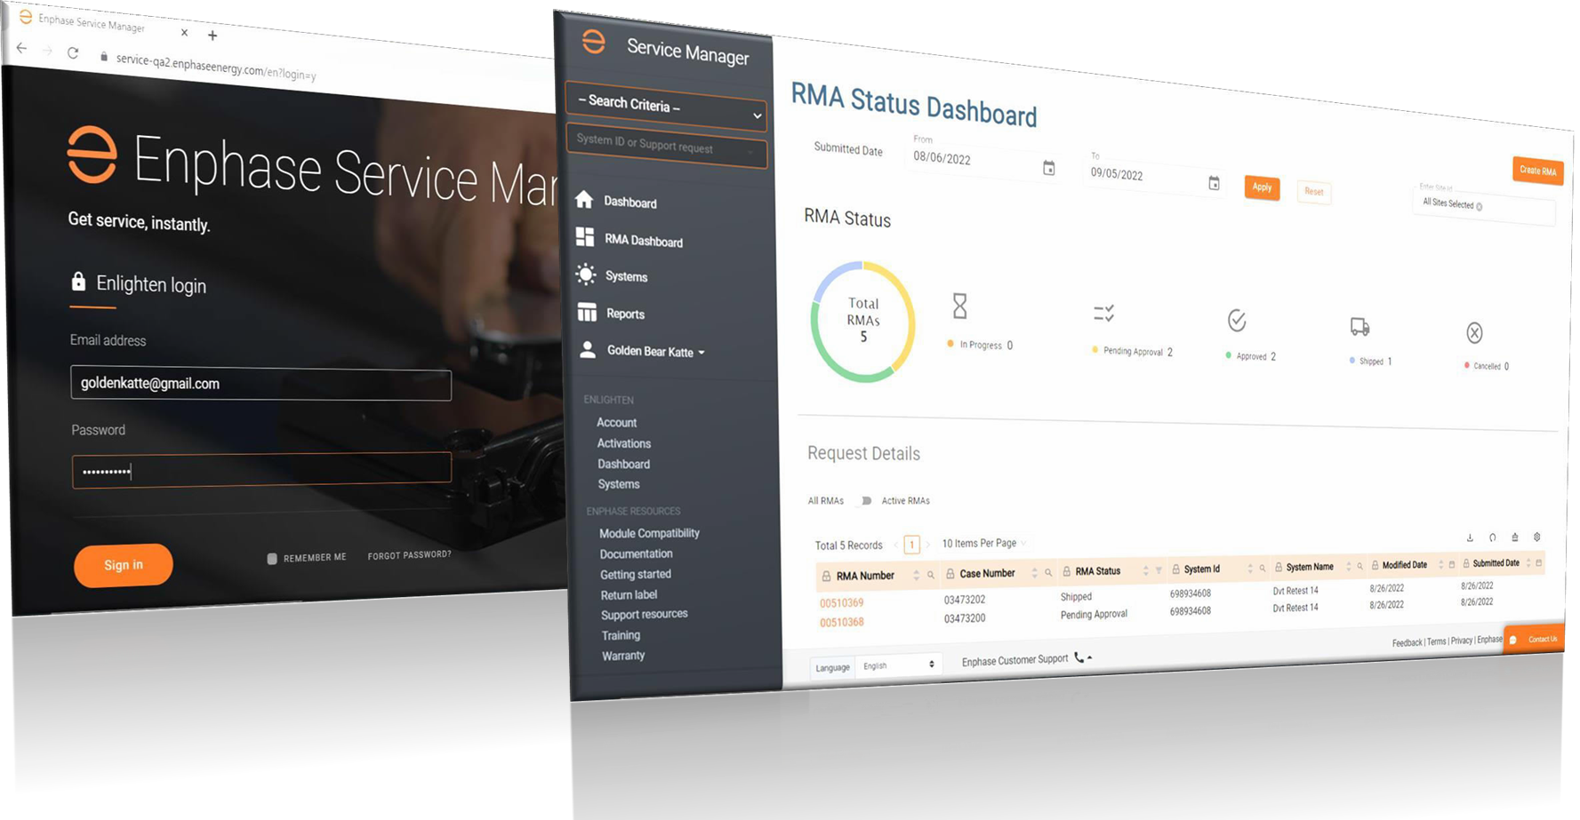This screenshot has height=820, width=1580.
Task: Open the 10 Items Per Page dropdown
Action: tap(983, 543)
